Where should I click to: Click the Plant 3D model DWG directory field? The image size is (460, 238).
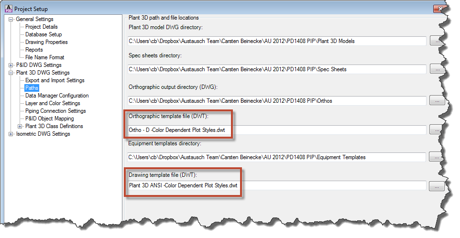(x=277, y=41)
